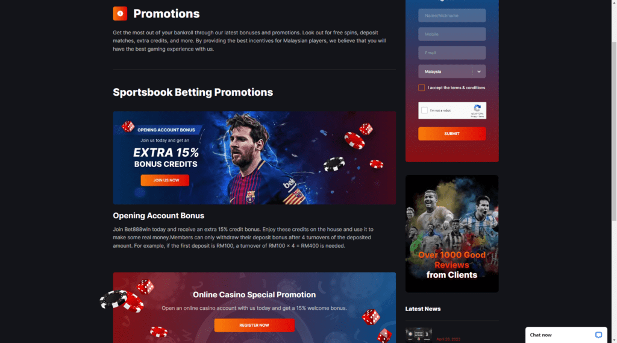The image size is (617, 343).
Task: Open the Opening Account Bonus banner image
Action: point(254,158)
